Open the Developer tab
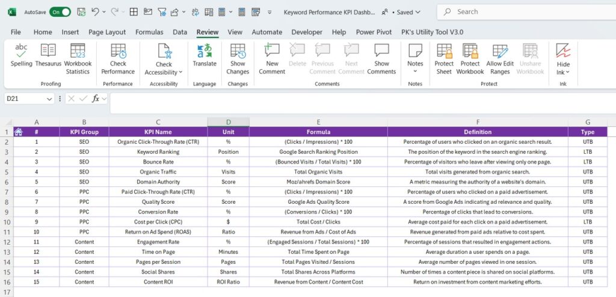616x297 pixels. [x=307, y=32]
